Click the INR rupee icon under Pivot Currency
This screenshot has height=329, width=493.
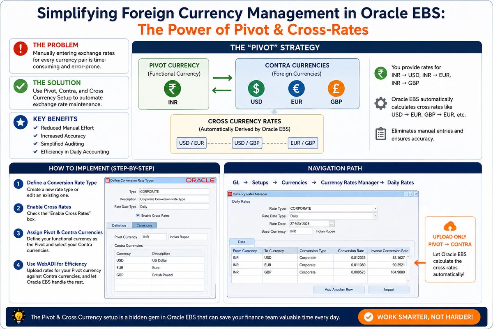pyautogui.click(x=173, y=89)
